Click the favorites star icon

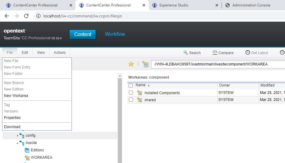(131, 64)
